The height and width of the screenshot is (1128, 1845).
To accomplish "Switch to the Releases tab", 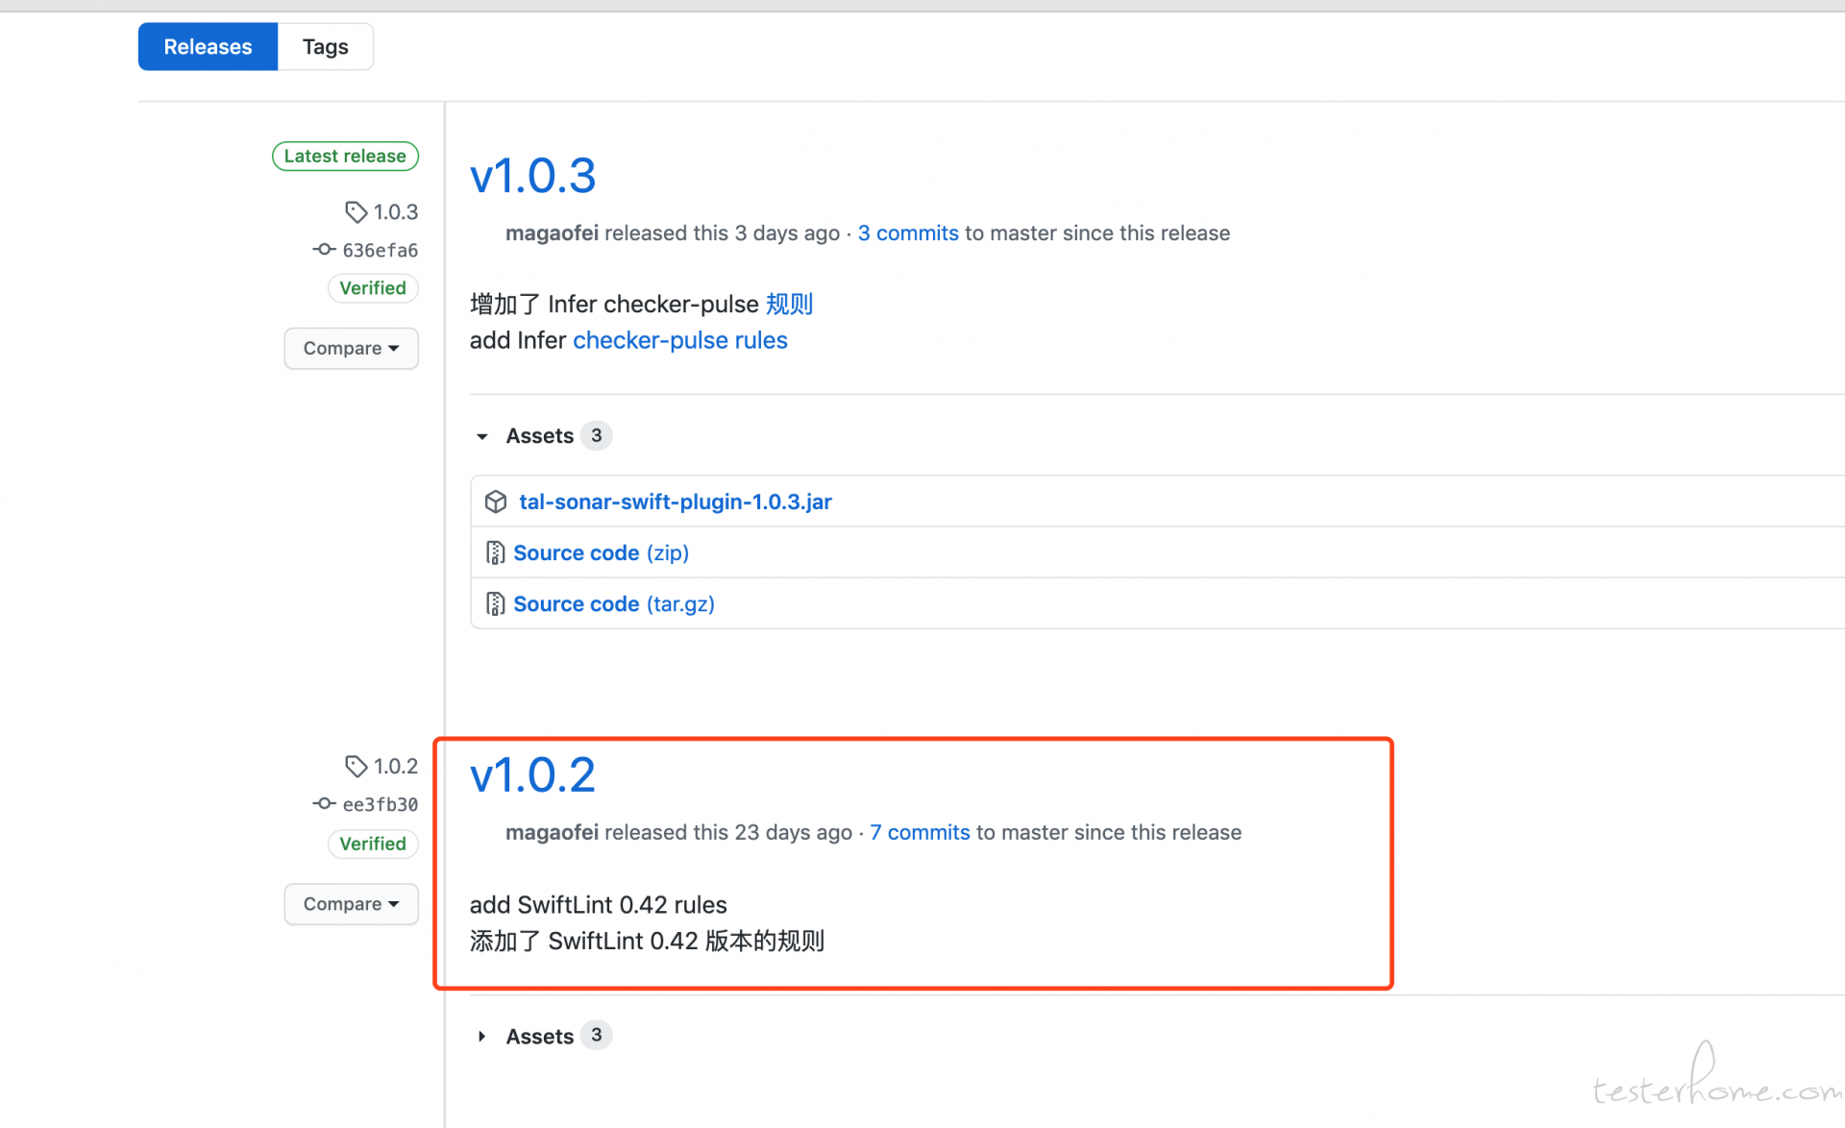I will click(x=208, y=46).
